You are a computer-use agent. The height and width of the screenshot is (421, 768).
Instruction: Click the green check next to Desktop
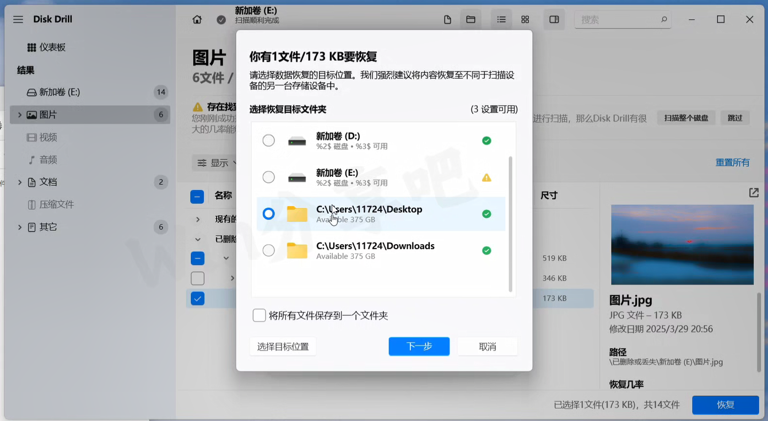pyautogui.click(x=486, y=214)
